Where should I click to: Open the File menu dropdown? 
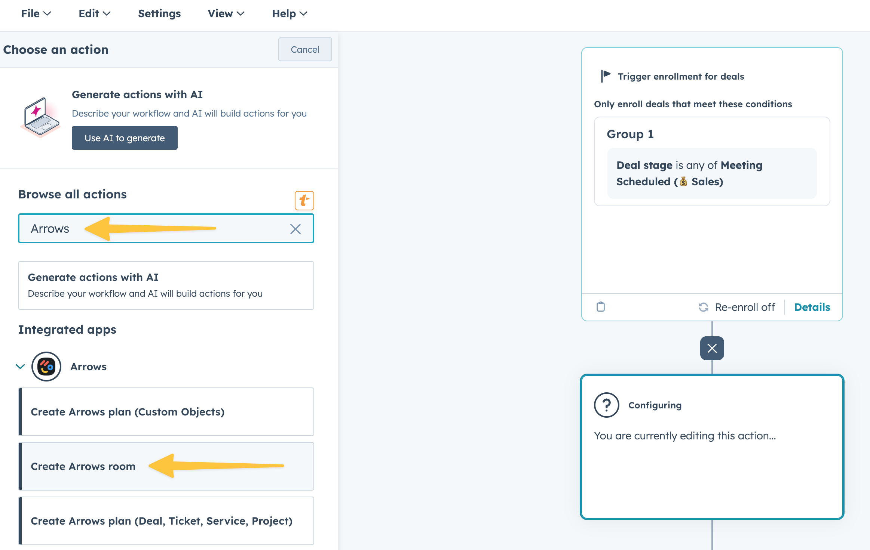pos(36,14)
